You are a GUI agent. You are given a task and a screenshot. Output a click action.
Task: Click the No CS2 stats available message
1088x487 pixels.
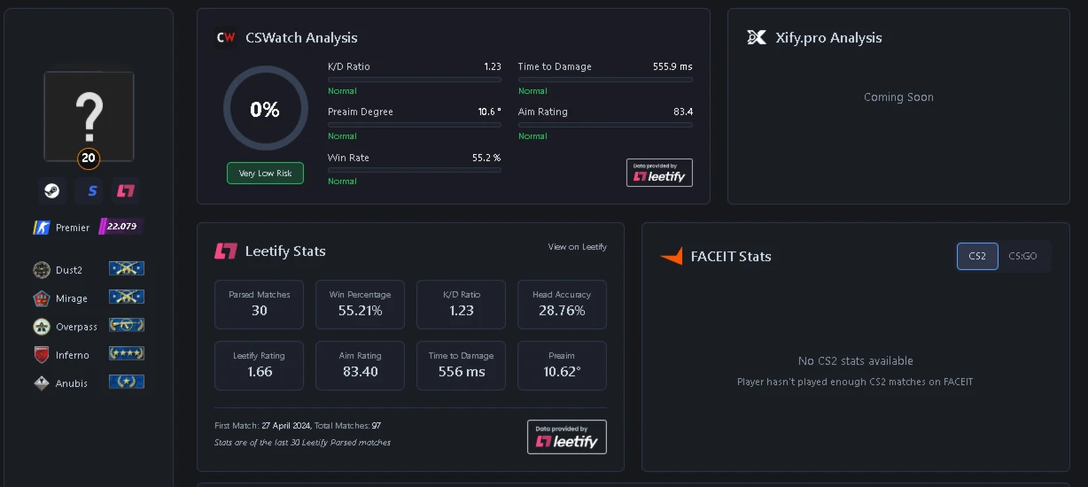tap(855, 361)
